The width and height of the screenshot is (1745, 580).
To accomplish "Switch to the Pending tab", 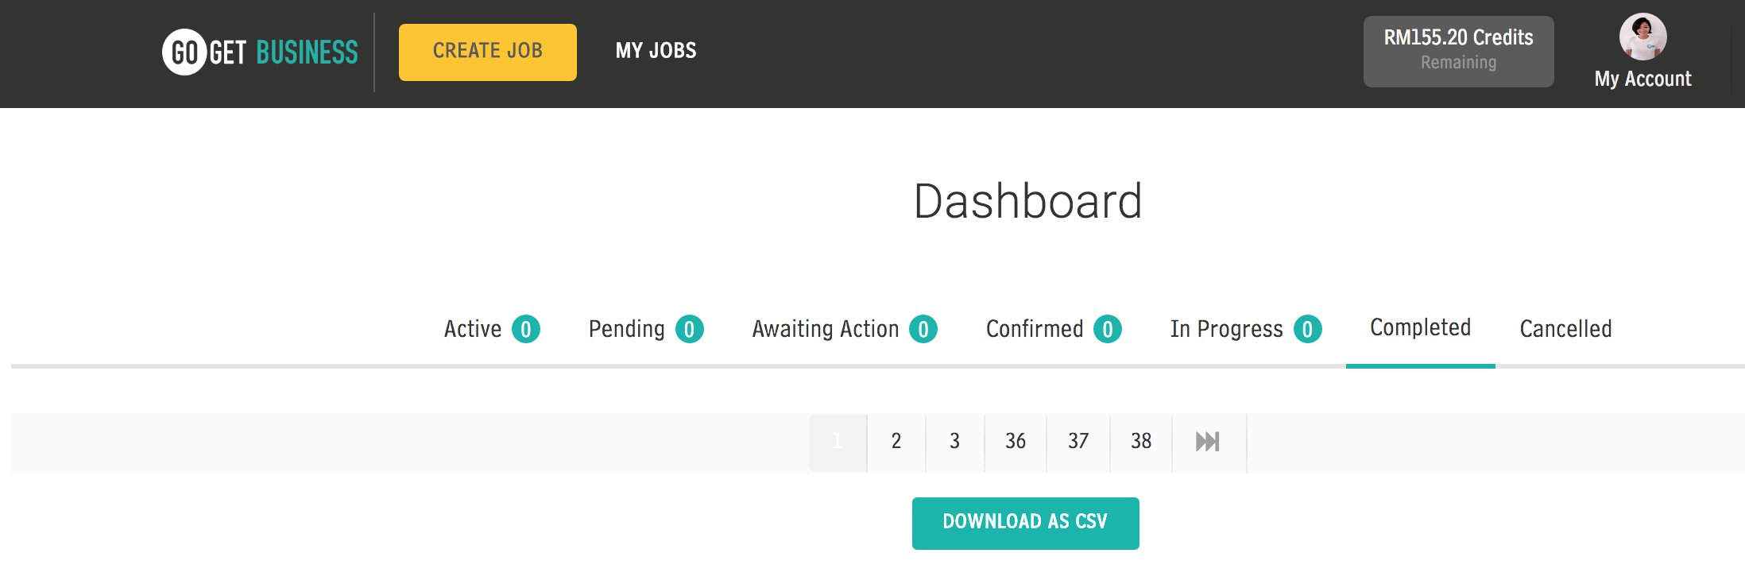I will point(626,329).
